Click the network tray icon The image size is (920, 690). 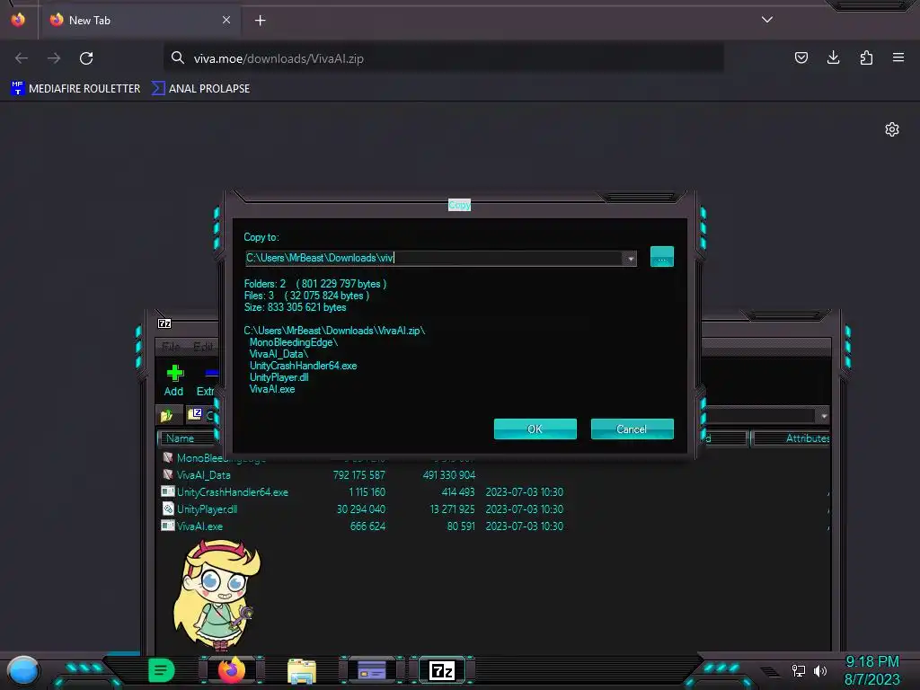799,670
